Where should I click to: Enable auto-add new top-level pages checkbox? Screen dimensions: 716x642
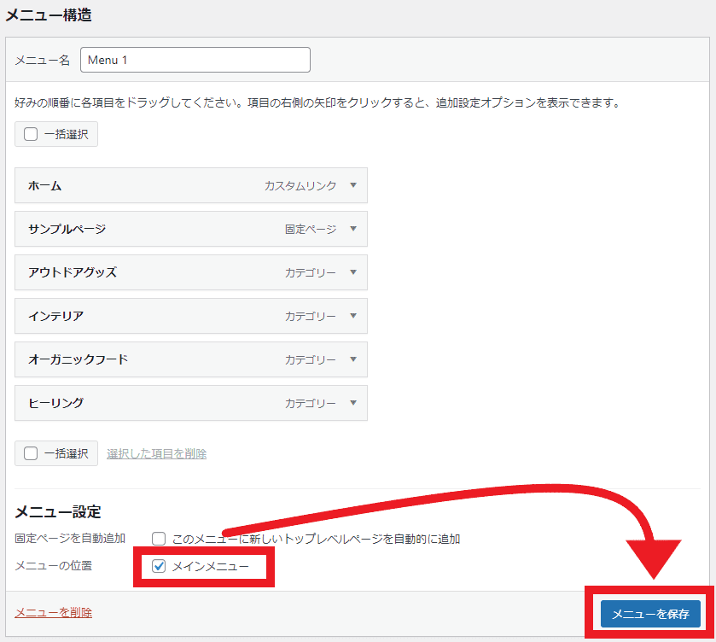[159, 539]
